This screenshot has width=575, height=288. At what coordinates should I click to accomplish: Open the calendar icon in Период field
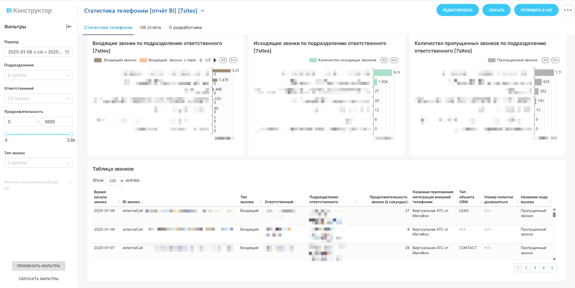[x=67, y=52]
